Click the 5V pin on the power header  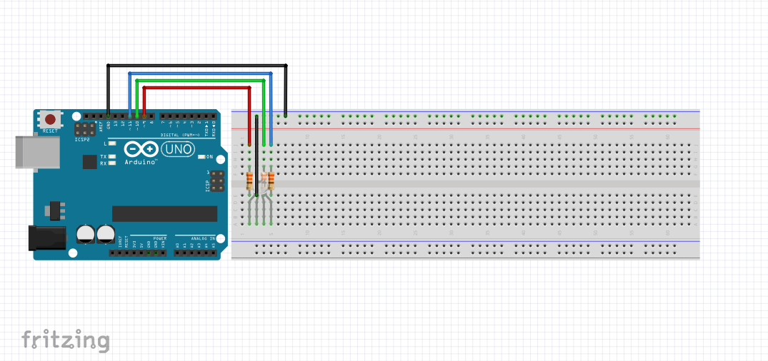tap(141, 253)
